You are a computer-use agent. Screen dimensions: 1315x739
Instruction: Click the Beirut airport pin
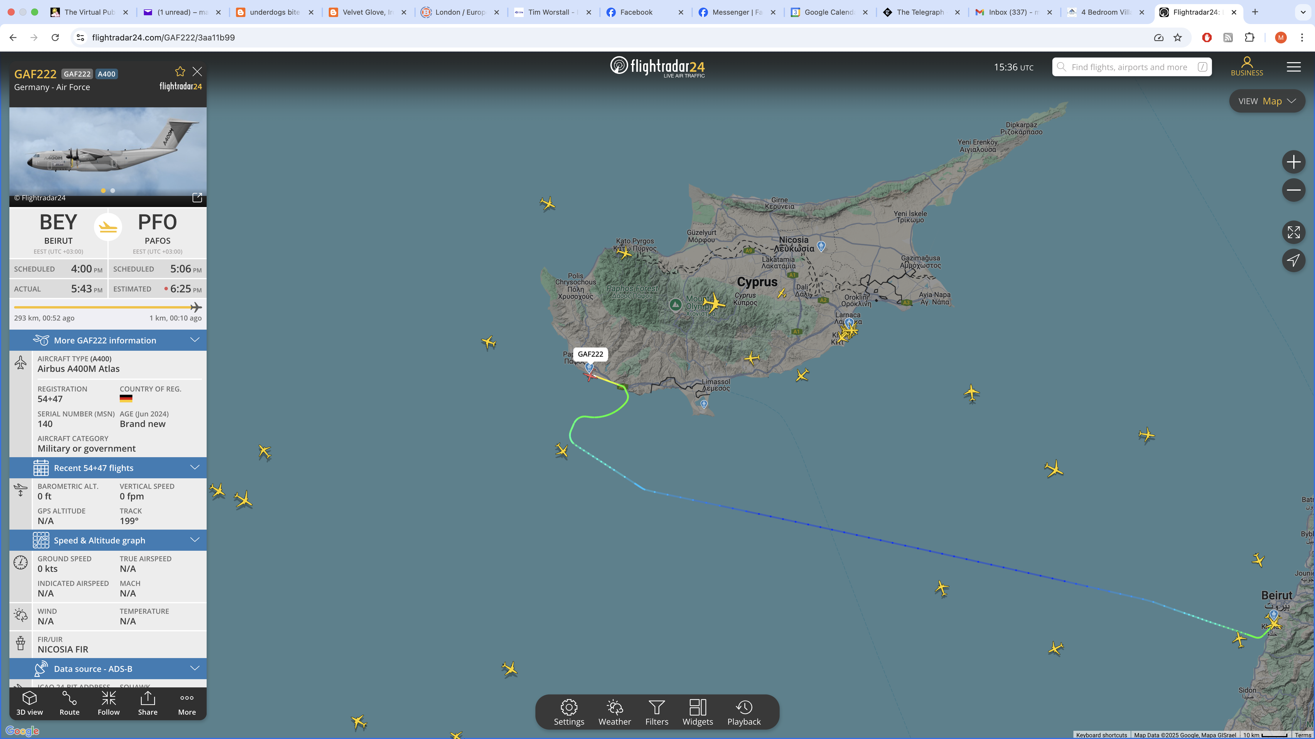(1274, 615)
